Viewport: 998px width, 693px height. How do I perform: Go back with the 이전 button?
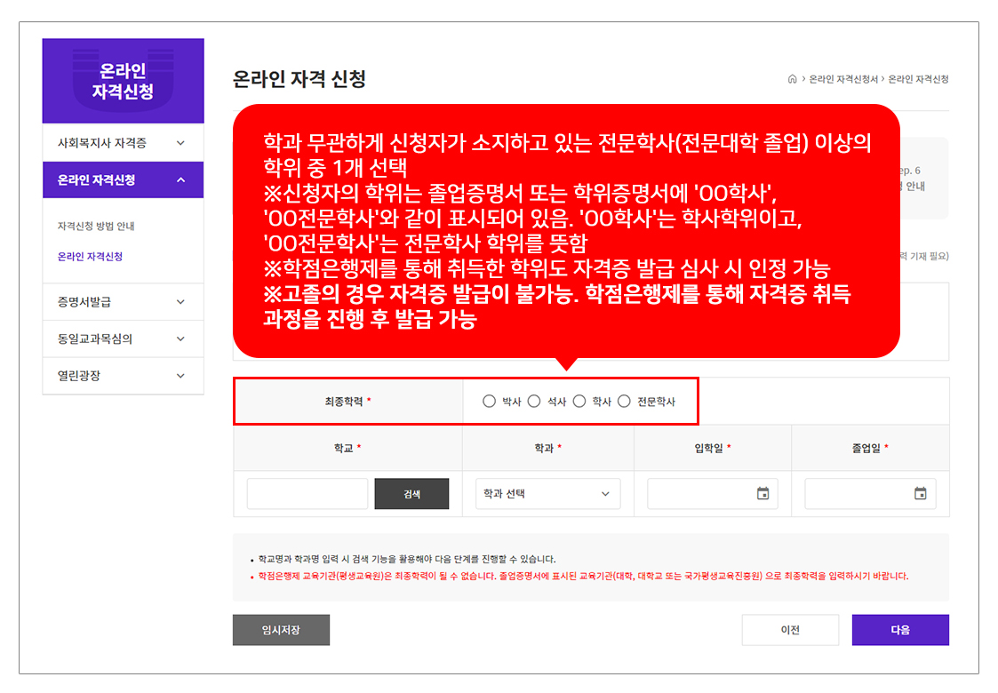tap(790, 630)
